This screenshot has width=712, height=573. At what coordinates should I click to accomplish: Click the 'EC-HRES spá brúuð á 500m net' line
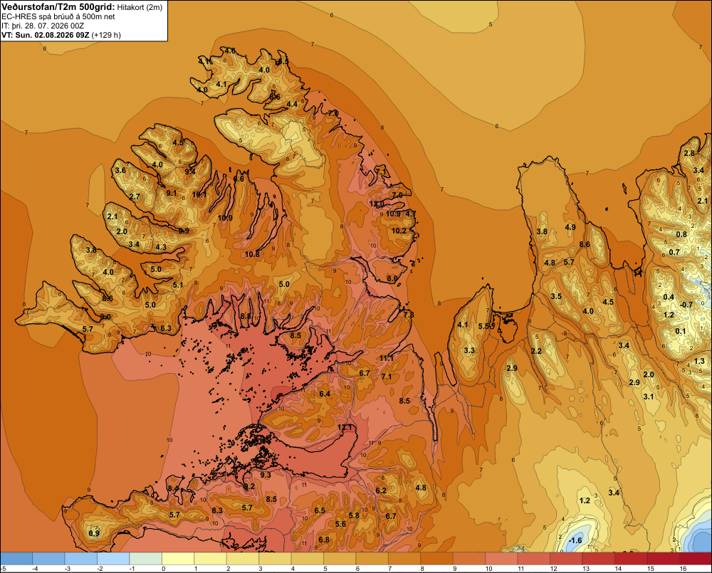coord(58,17)
